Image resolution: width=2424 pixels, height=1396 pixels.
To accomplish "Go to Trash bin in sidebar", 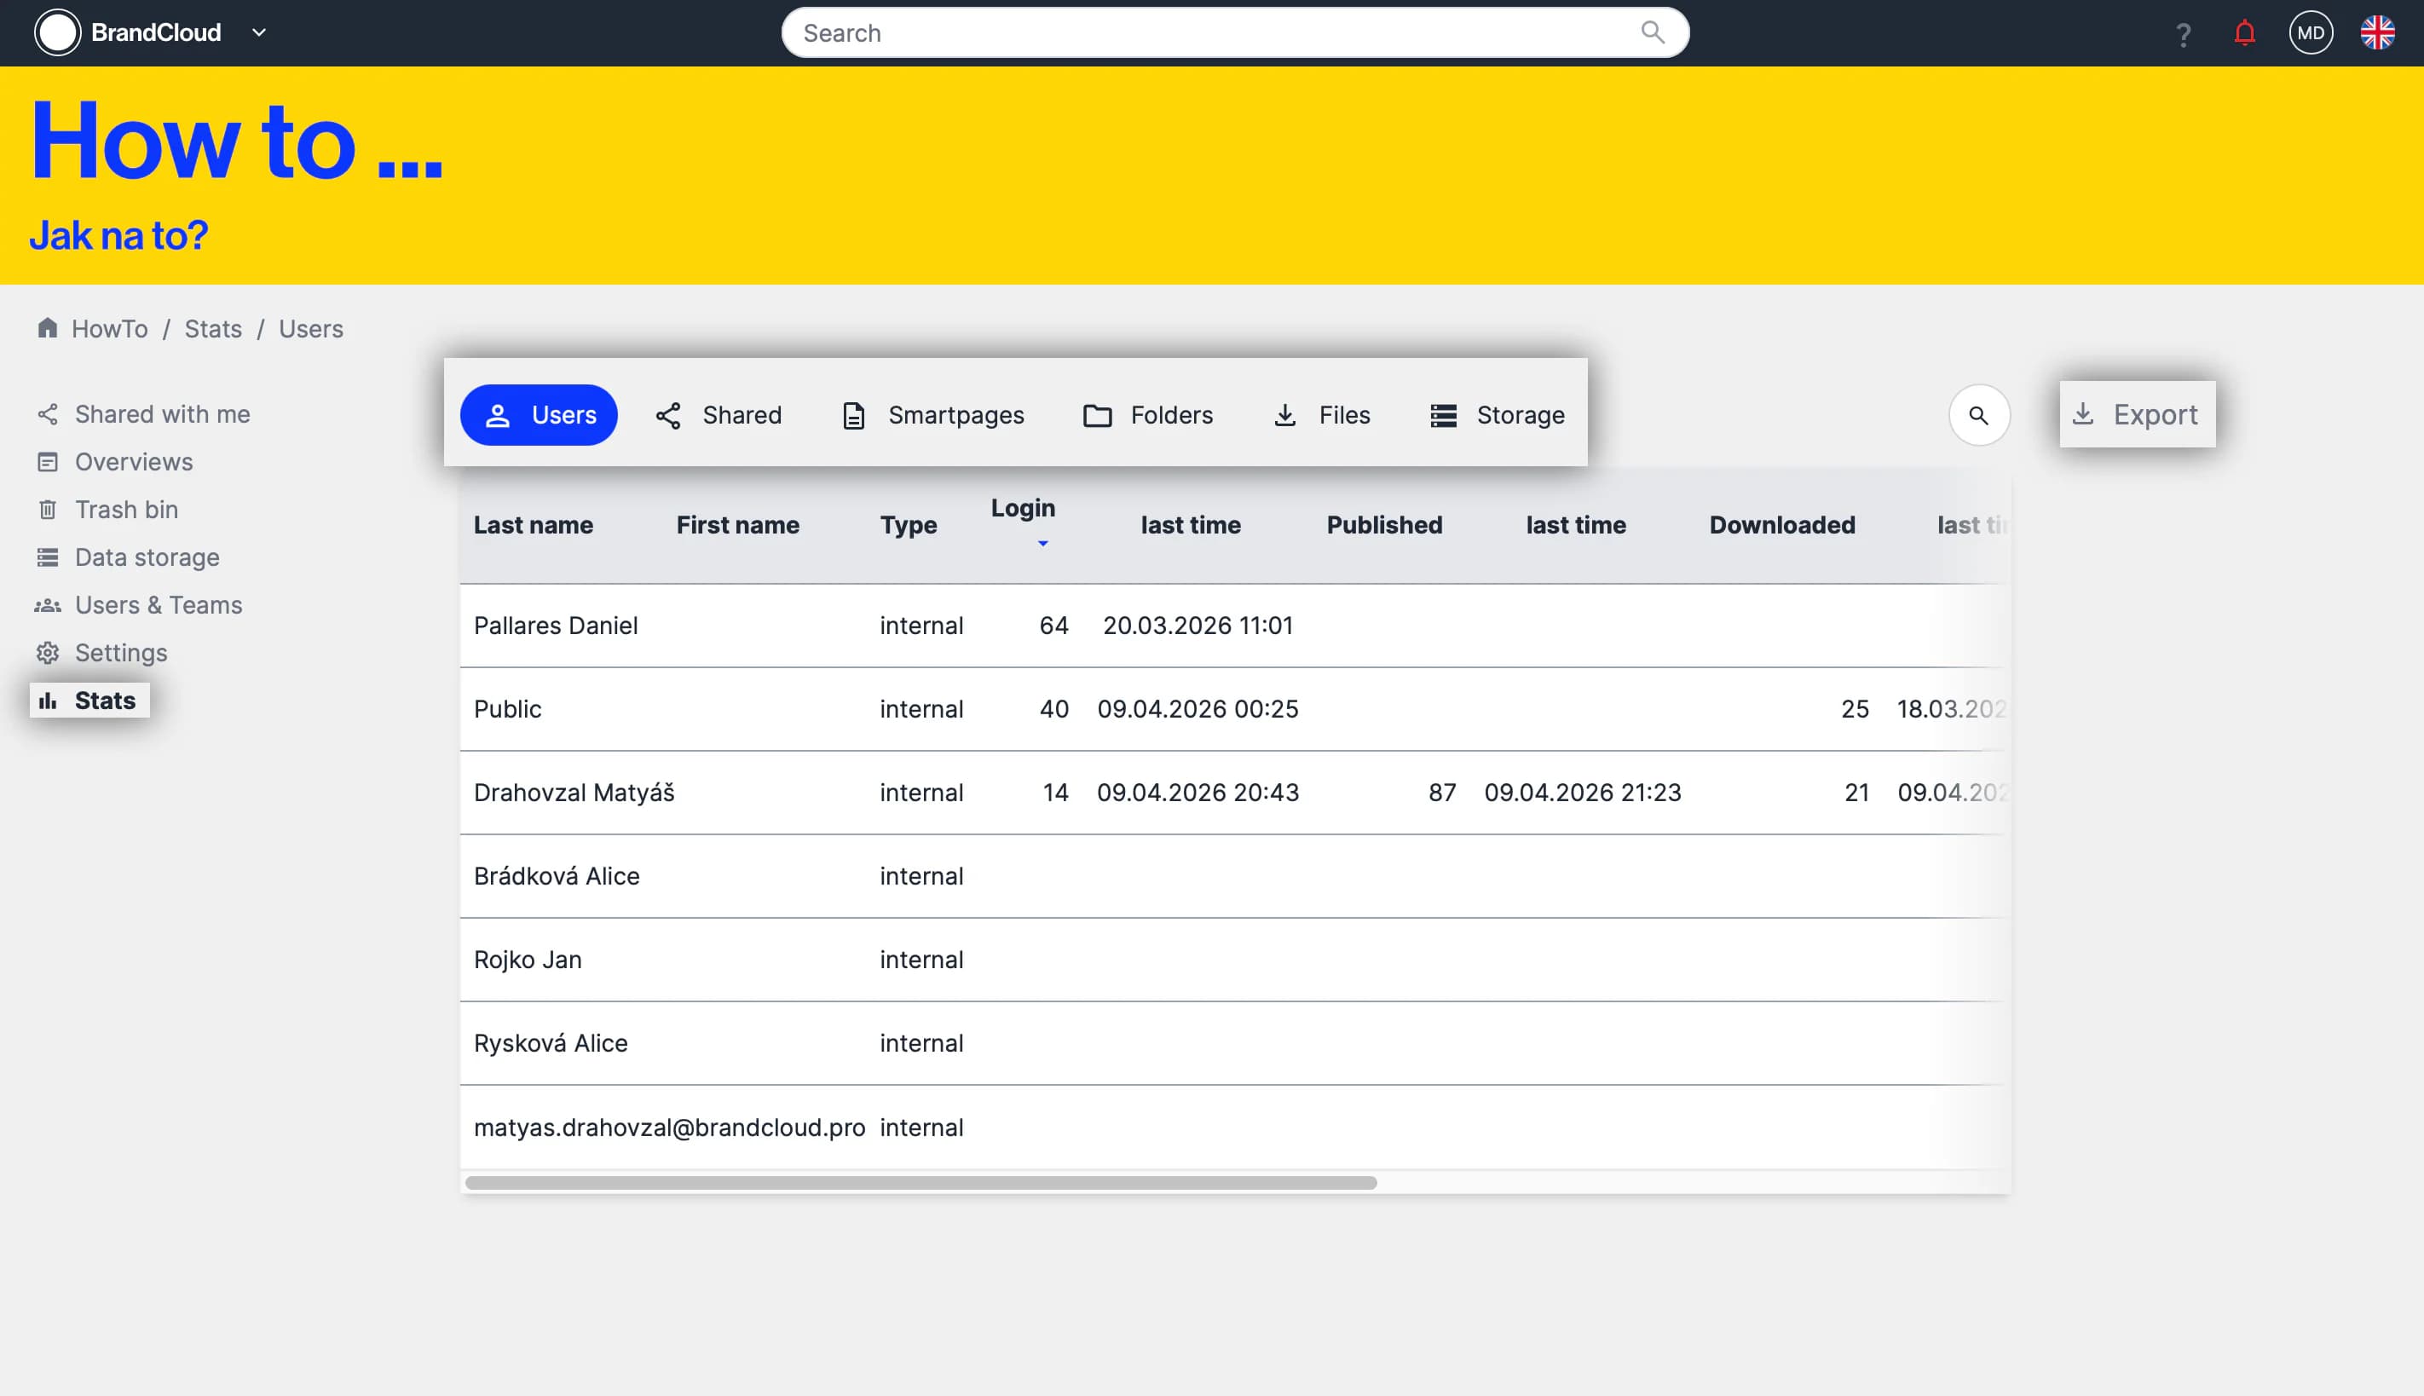I will (125, 509).
